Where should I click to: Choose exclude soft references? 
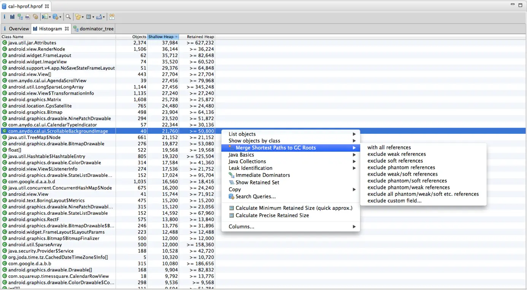click(x=423, y=161)
